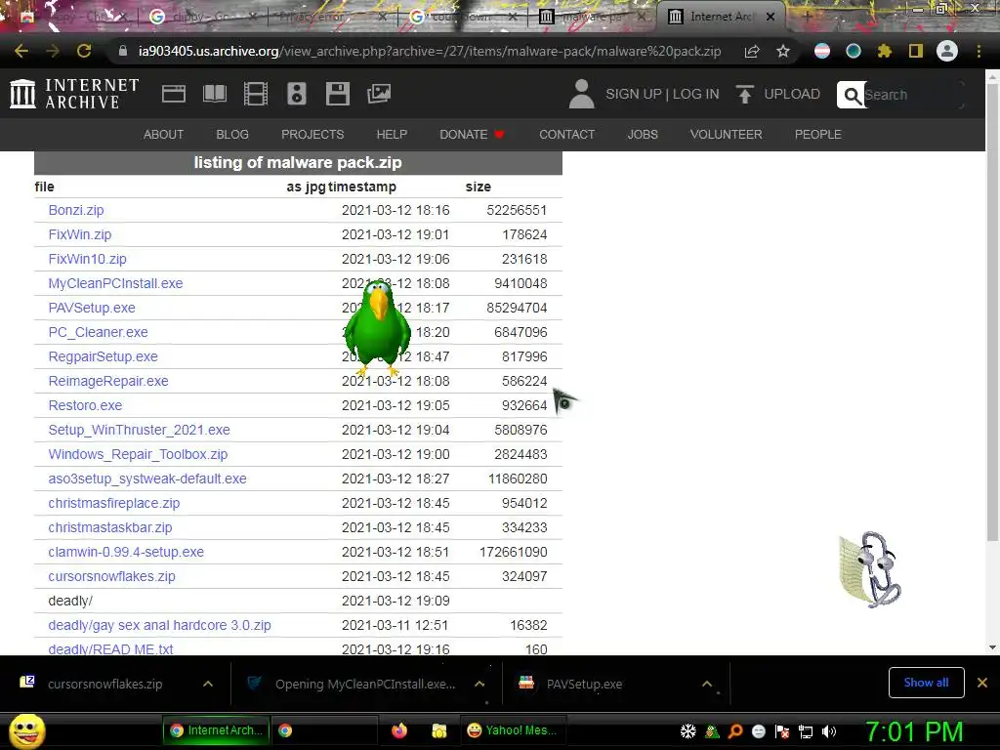Viewport: 1000px width, 750px height.
Task: Open the FixWin10.zip file link
Action: (x=87, y=259)
